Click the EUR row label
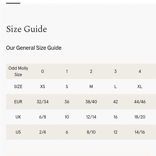Image resolution: width=156 pixels, height=156 pixels. pos(18,102)
